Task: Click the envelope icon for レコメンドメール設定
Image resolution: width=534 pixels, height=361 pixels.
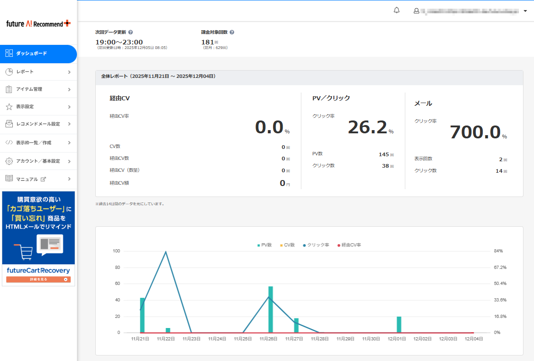Action: point(9,124)
